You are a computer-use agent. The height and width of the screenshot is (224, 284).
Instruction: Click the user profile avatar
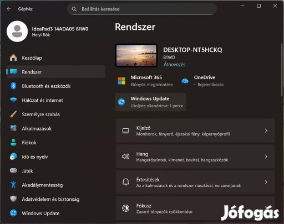pos(17,32)
